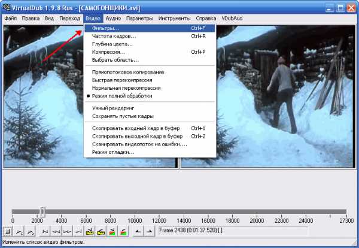Close the open Видео menu

(93, 19)
